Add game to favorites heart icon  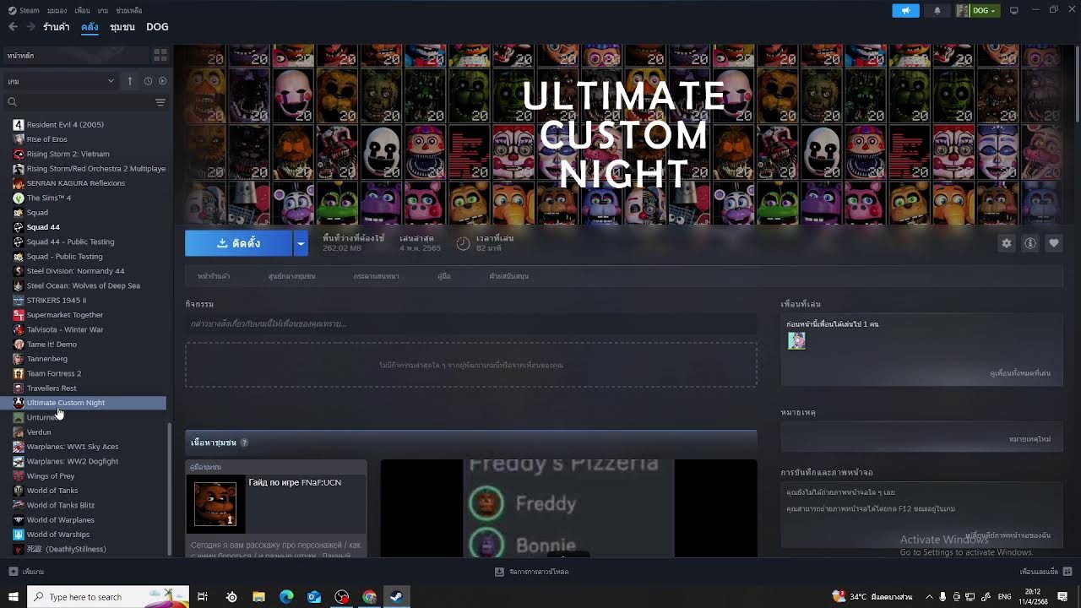pos(1053,243)
